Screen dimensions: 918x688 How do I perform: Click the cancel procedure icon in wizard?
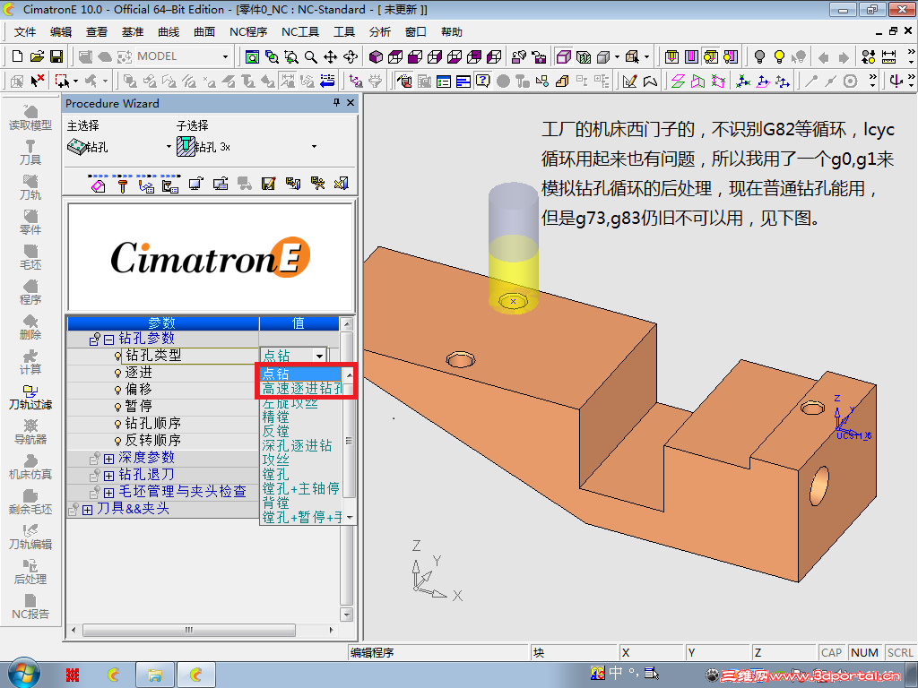(x=342, y=184)
